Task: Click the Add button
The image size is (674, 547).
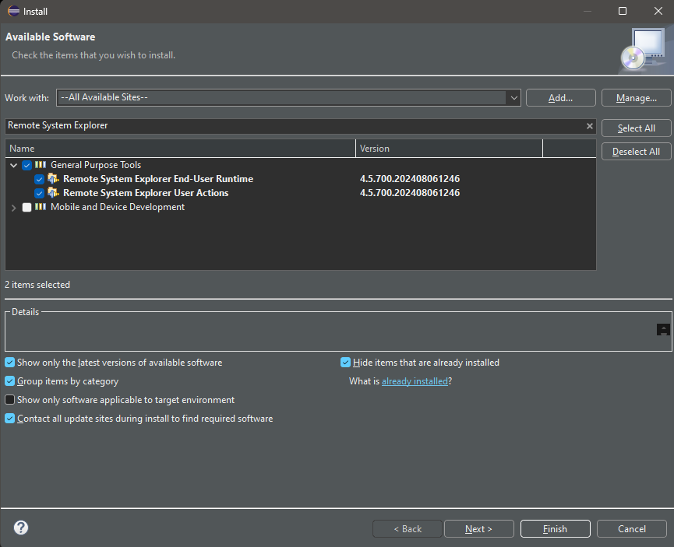Action: tap(560, 97)
